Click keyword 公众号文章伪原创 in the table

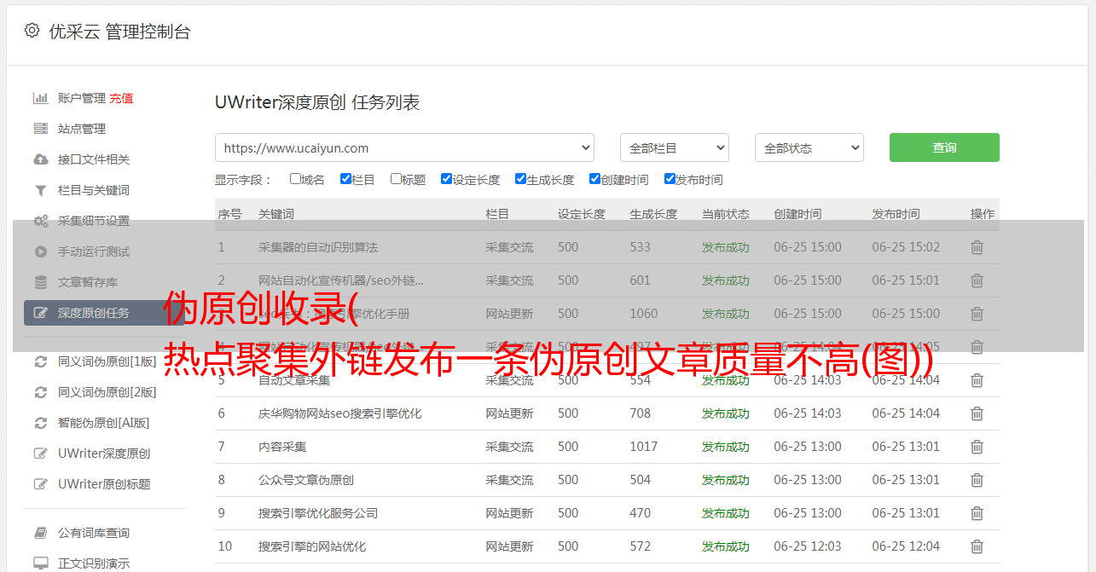pos(305,480)
